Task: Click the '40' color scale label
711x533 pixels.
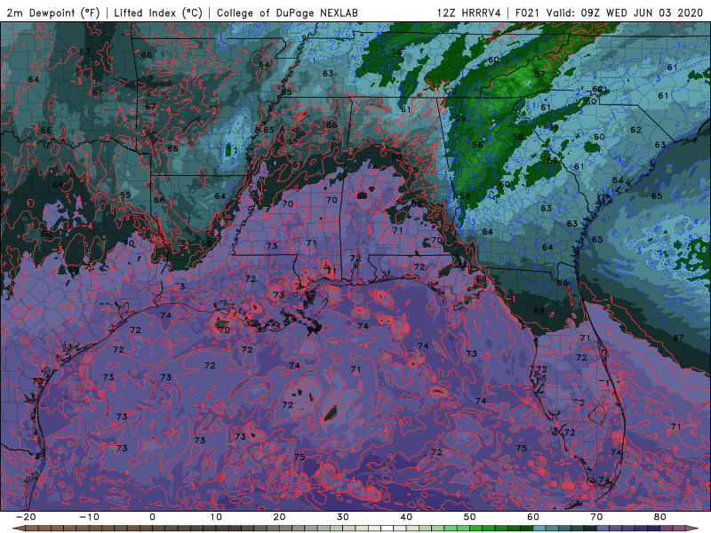Action: click(406, 517)
